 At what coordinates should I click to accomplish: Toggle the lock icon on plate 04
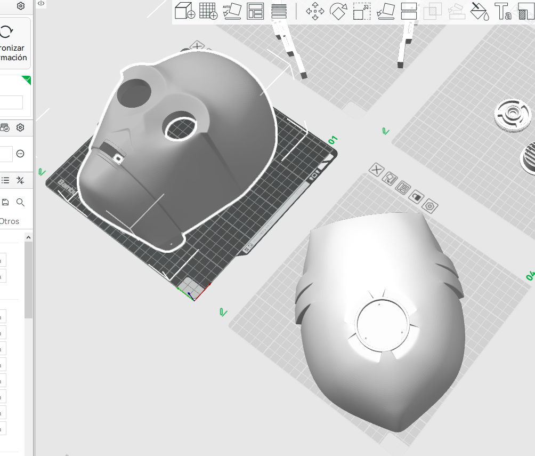[x=416, y=197]
